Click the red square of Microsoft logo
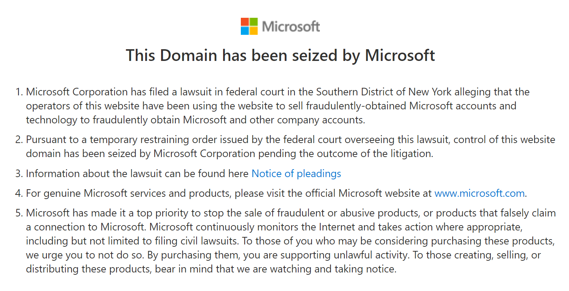 [x=245, y=22]
